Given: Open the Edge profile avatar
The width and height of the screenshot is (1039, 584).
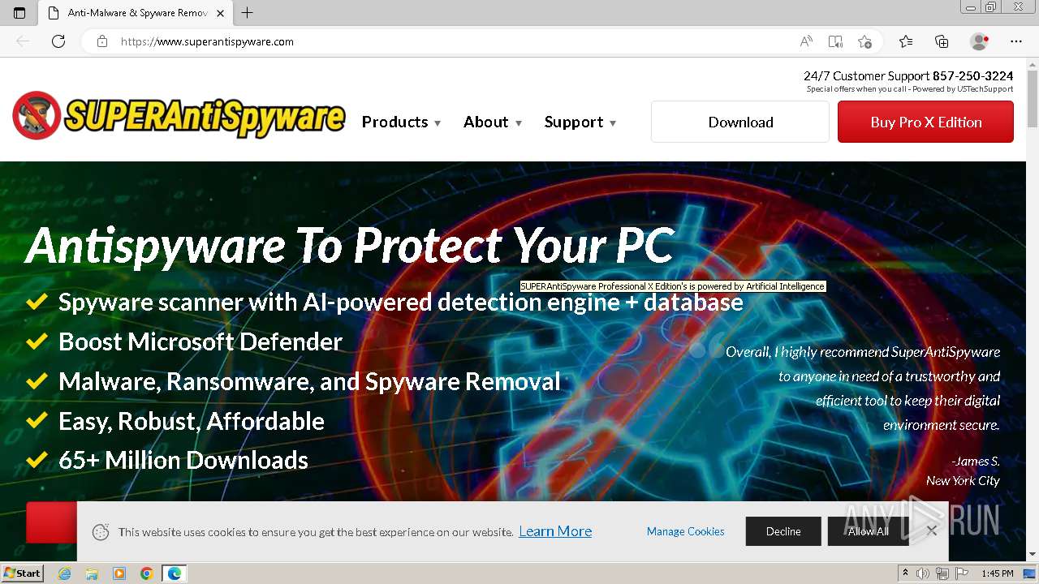Looking at the screenshot, I should (x=980, y=41).
